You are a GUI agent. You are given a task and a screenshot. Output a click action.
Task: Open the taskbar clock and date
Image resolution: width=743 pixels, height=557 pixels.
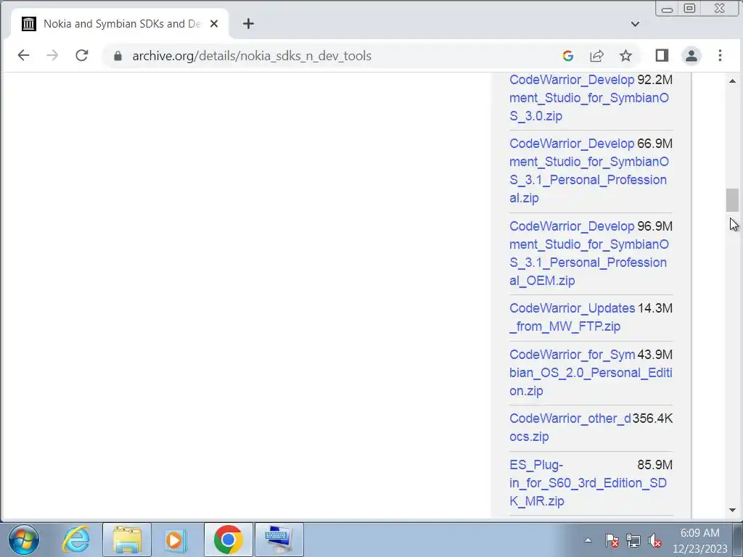tap(700, 540)
